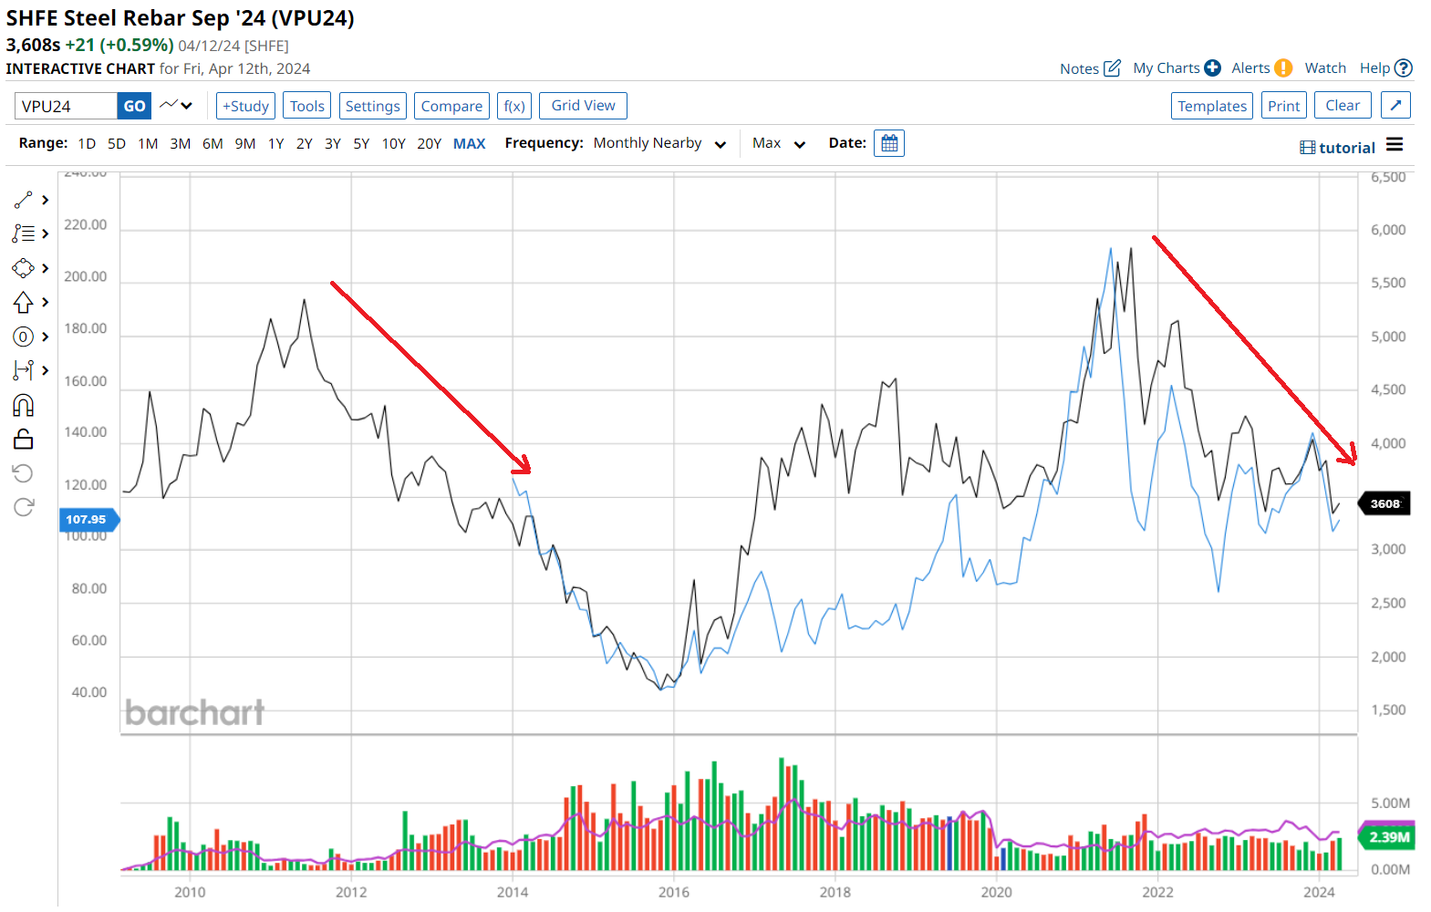Redo the drawing action
1431x912 pixels.
pyautogui.click(x=24, y=507)
